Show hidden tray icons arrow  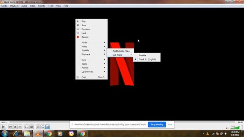point(203,134)
